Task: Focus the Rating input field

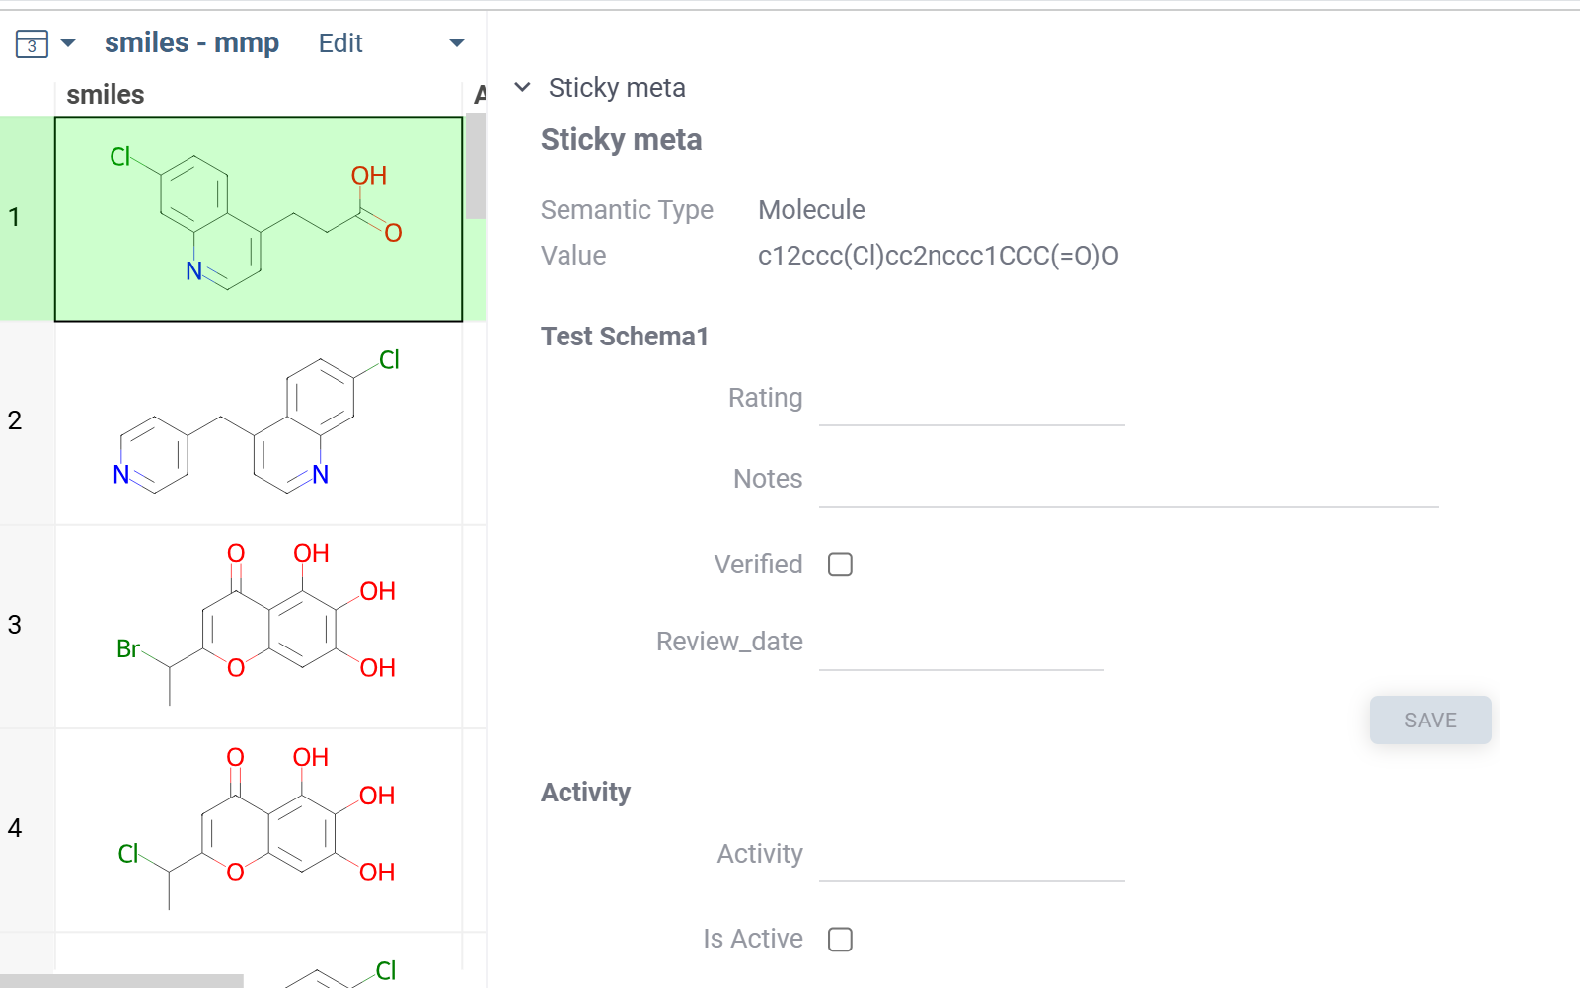Action: coord(971,400)
